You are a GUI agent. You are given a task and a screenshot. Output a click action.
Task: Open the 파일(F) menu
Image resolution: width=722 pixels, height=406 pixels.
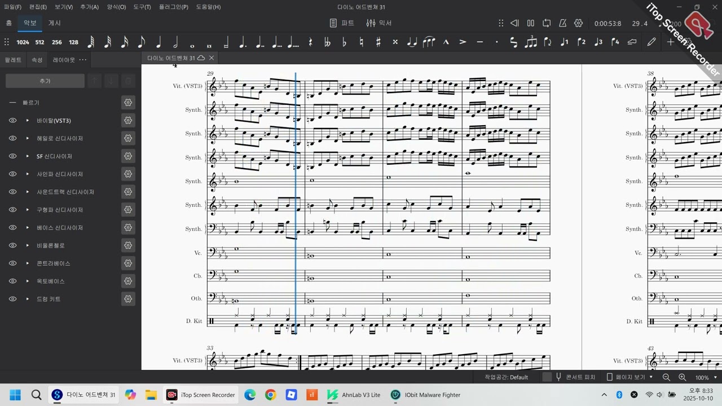[x=12, y=7]
